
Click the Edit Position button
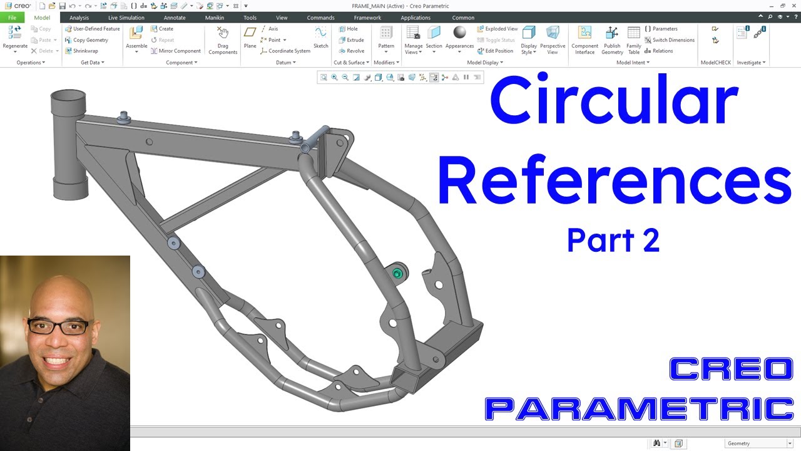(495, 51)
